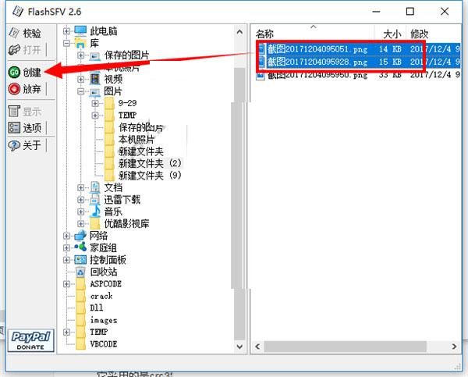This screenshot has width=468, height=377.
Task: Click the red 放弃 abort icon
Action: coord(14,89)
